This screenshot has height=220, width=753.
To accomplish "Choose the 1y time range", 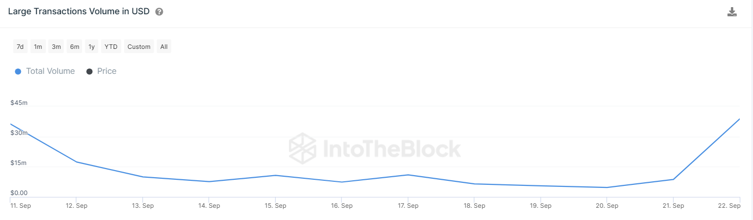I will pos(91,47).
